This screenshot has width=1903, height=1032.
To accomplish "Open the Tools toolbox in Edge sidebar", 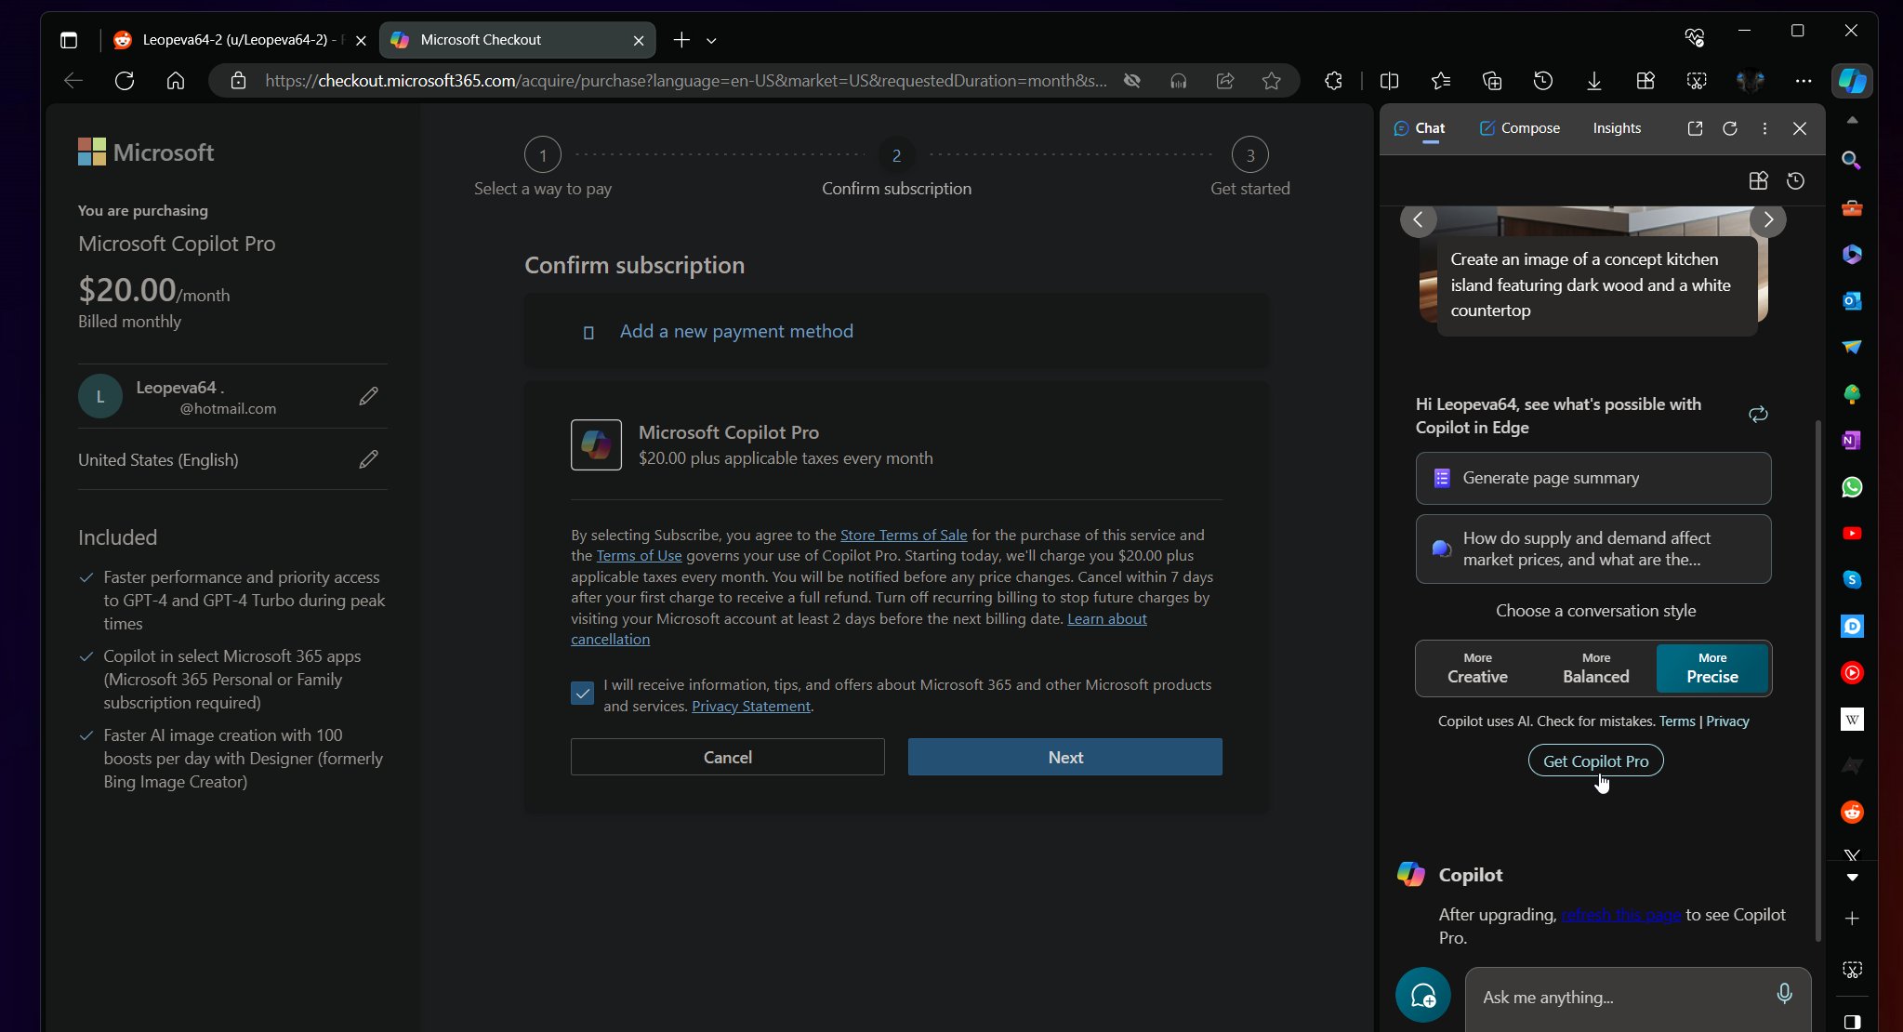I will 1852,208.
